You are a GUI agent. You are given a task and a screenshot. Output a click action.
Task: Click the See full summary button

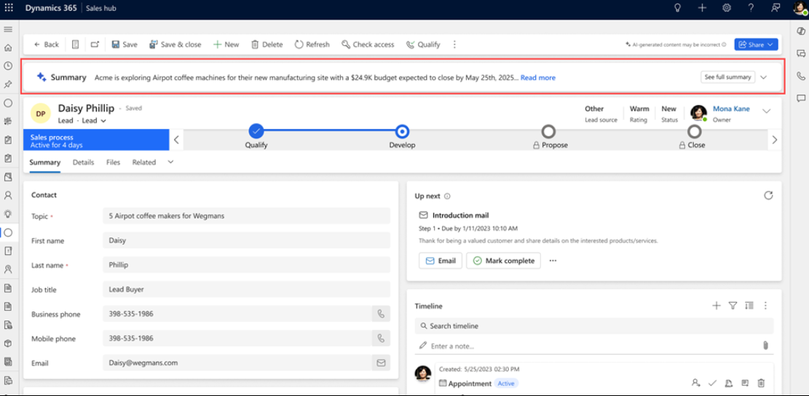(727, 77)
